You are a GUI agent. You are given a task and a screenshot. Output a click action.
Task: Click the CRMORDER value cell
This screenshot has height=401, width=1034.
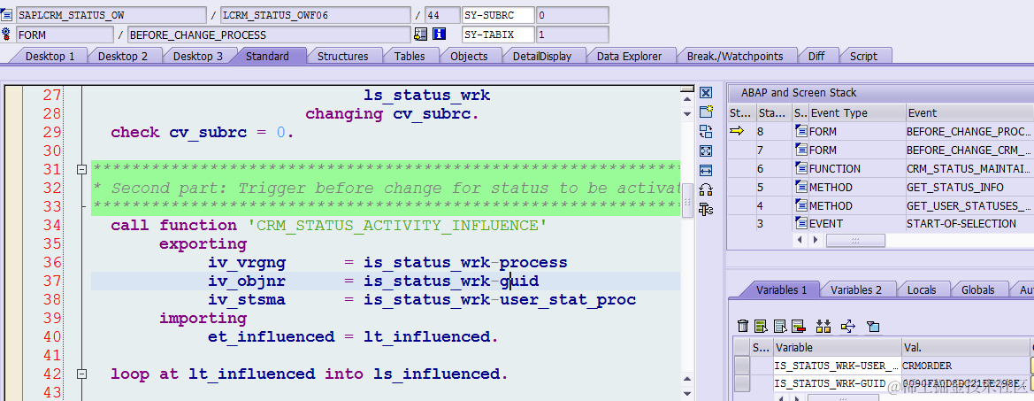[x=965, y=366]
